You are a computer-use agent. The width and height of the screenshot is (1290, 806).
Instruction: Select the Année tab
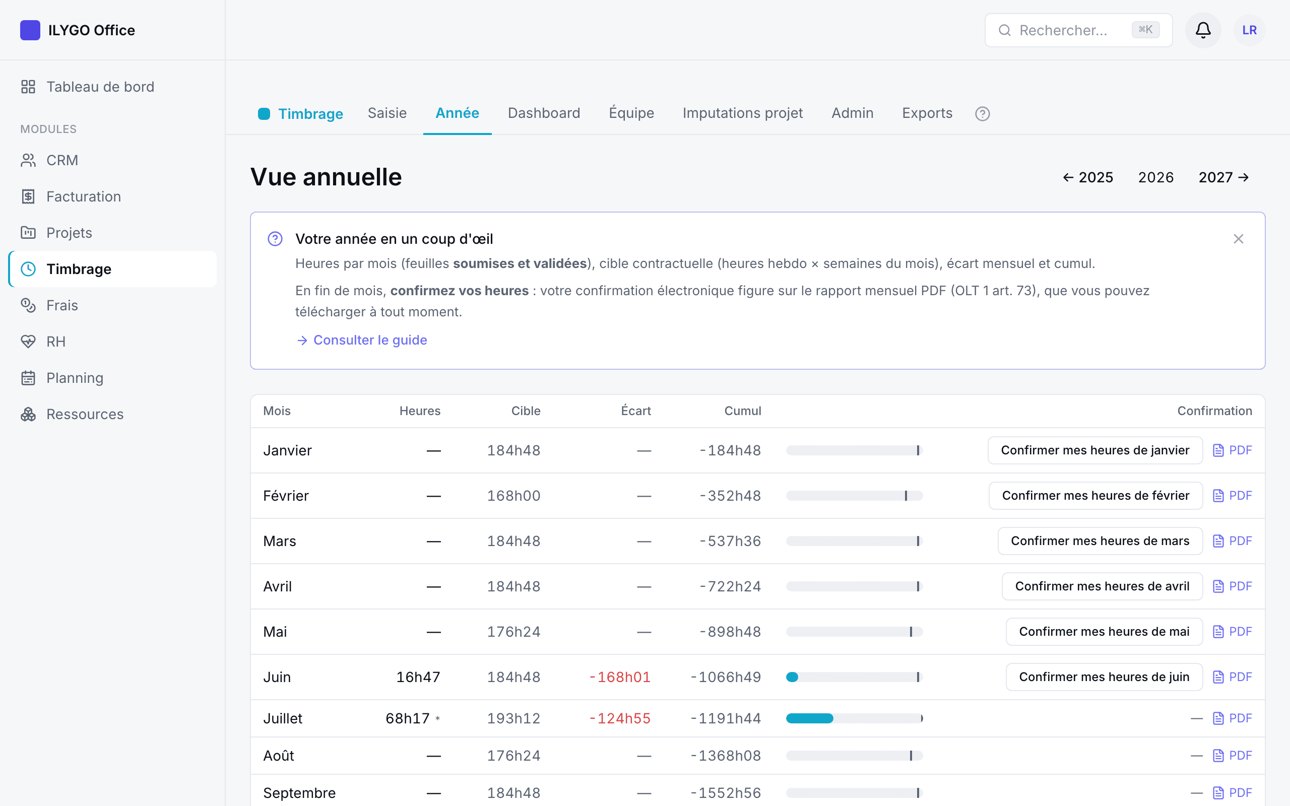point(458,113)
